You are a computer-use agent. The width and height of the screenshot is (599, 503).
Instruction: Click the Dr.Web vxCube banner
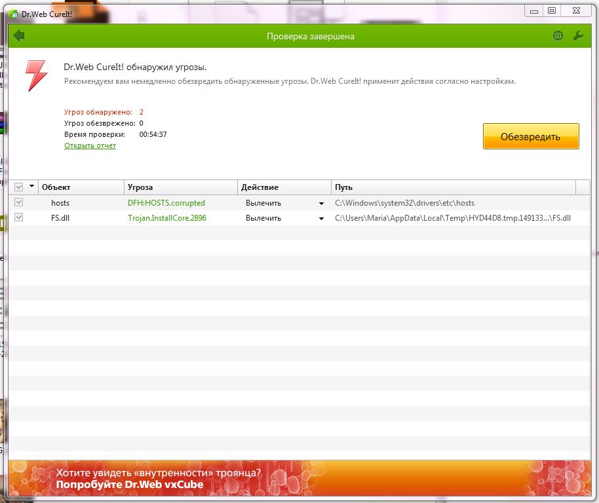click(299, 478)
